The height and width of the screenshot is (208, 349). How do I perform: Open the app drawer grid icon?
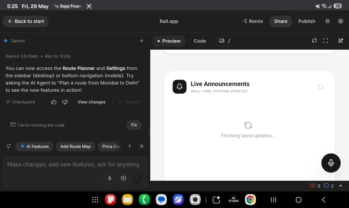coord(95,200)
